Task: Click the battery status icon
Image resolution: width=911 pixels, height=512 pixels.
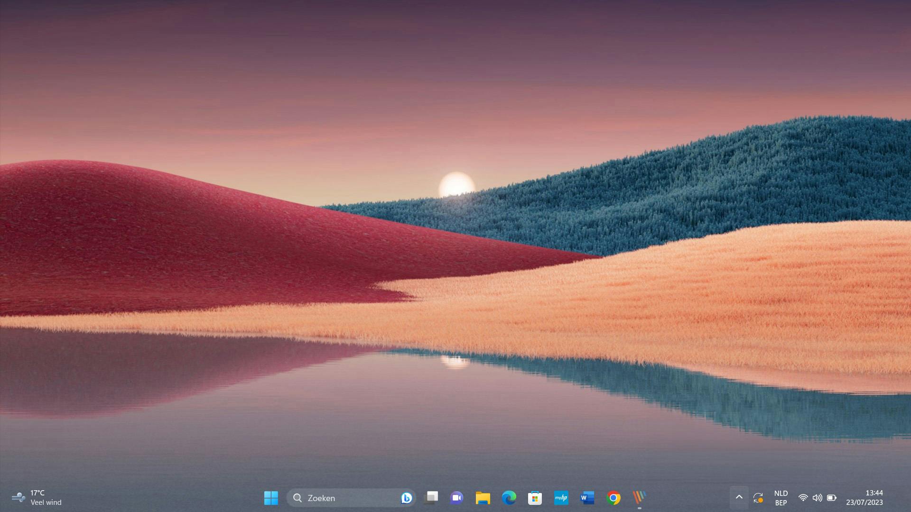Action: click(x=831, y=498)
